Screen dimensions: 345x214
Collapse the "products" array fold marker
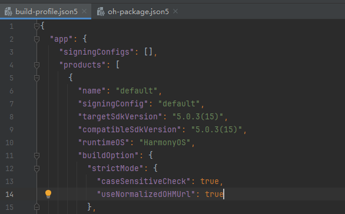37,65
